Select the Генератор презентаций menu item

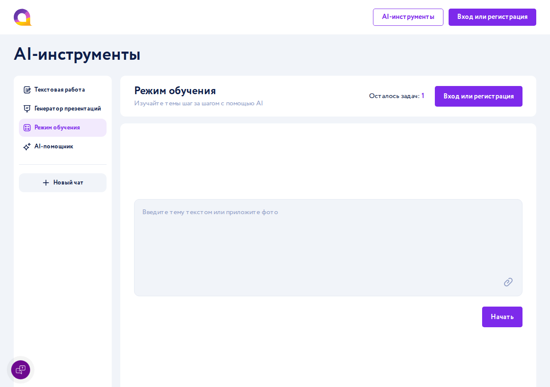(x=63, y=109)
